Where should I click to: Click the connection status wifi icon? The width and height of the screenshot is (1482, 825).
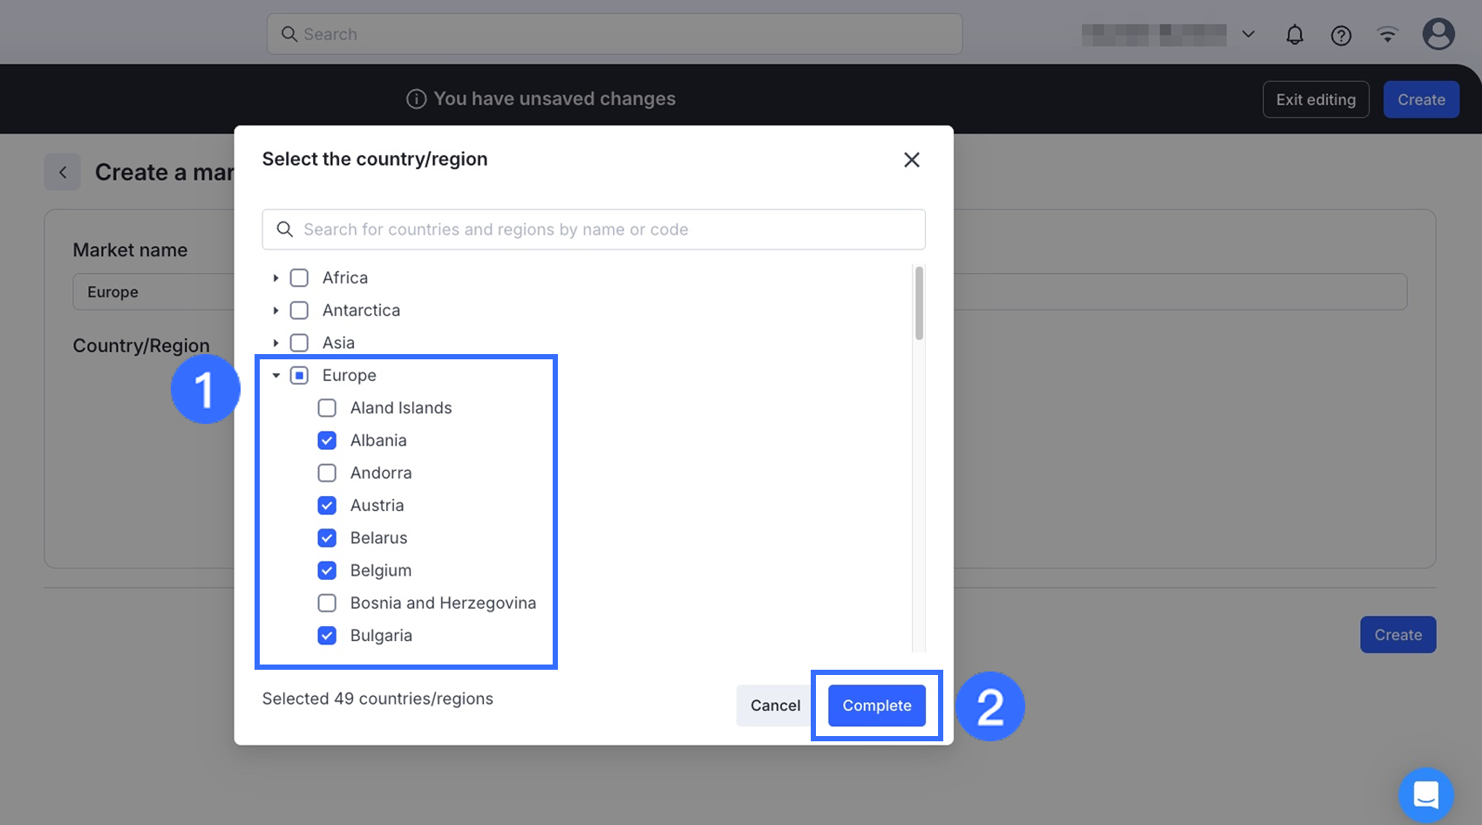point(1387,35)
